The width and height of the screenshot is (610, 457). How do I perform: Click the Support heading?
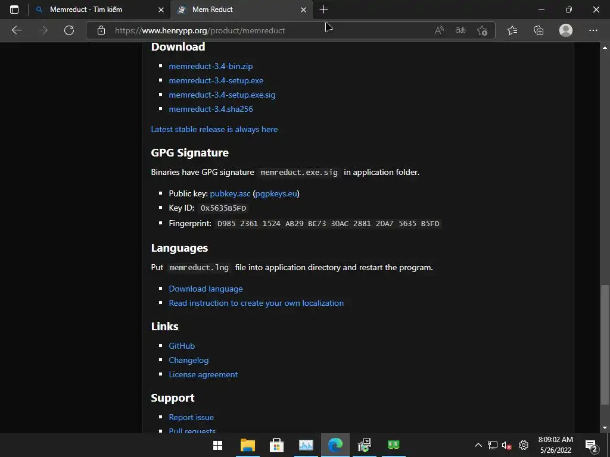click(172, 398)
